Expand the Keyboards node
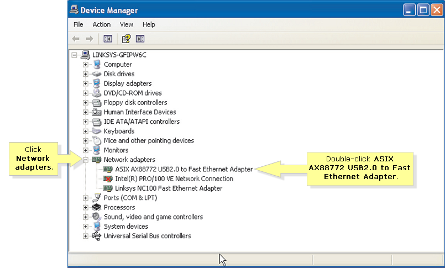 click(x=86, y=132)
